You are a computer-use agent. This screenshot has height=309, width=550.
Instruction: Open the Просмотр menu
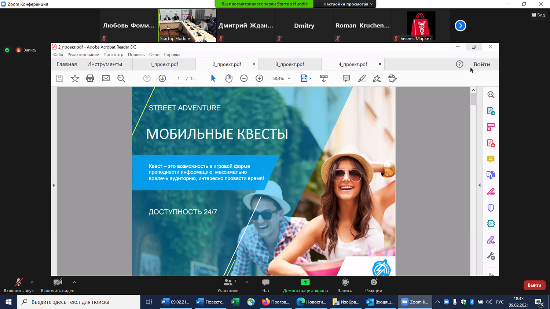113,55
